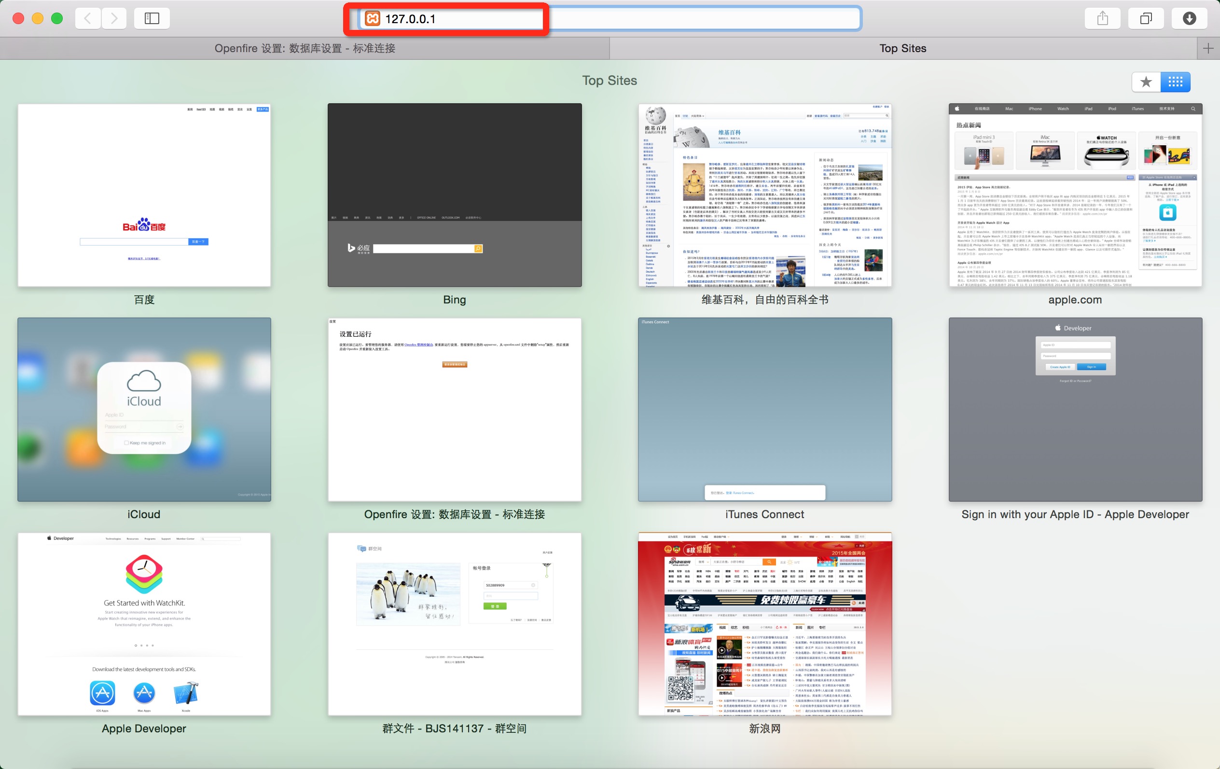Open the 群文件 群空间 thumbnail
Image resolution: width=1220 pixels, height=769 pixels.
tap(455, 624)
